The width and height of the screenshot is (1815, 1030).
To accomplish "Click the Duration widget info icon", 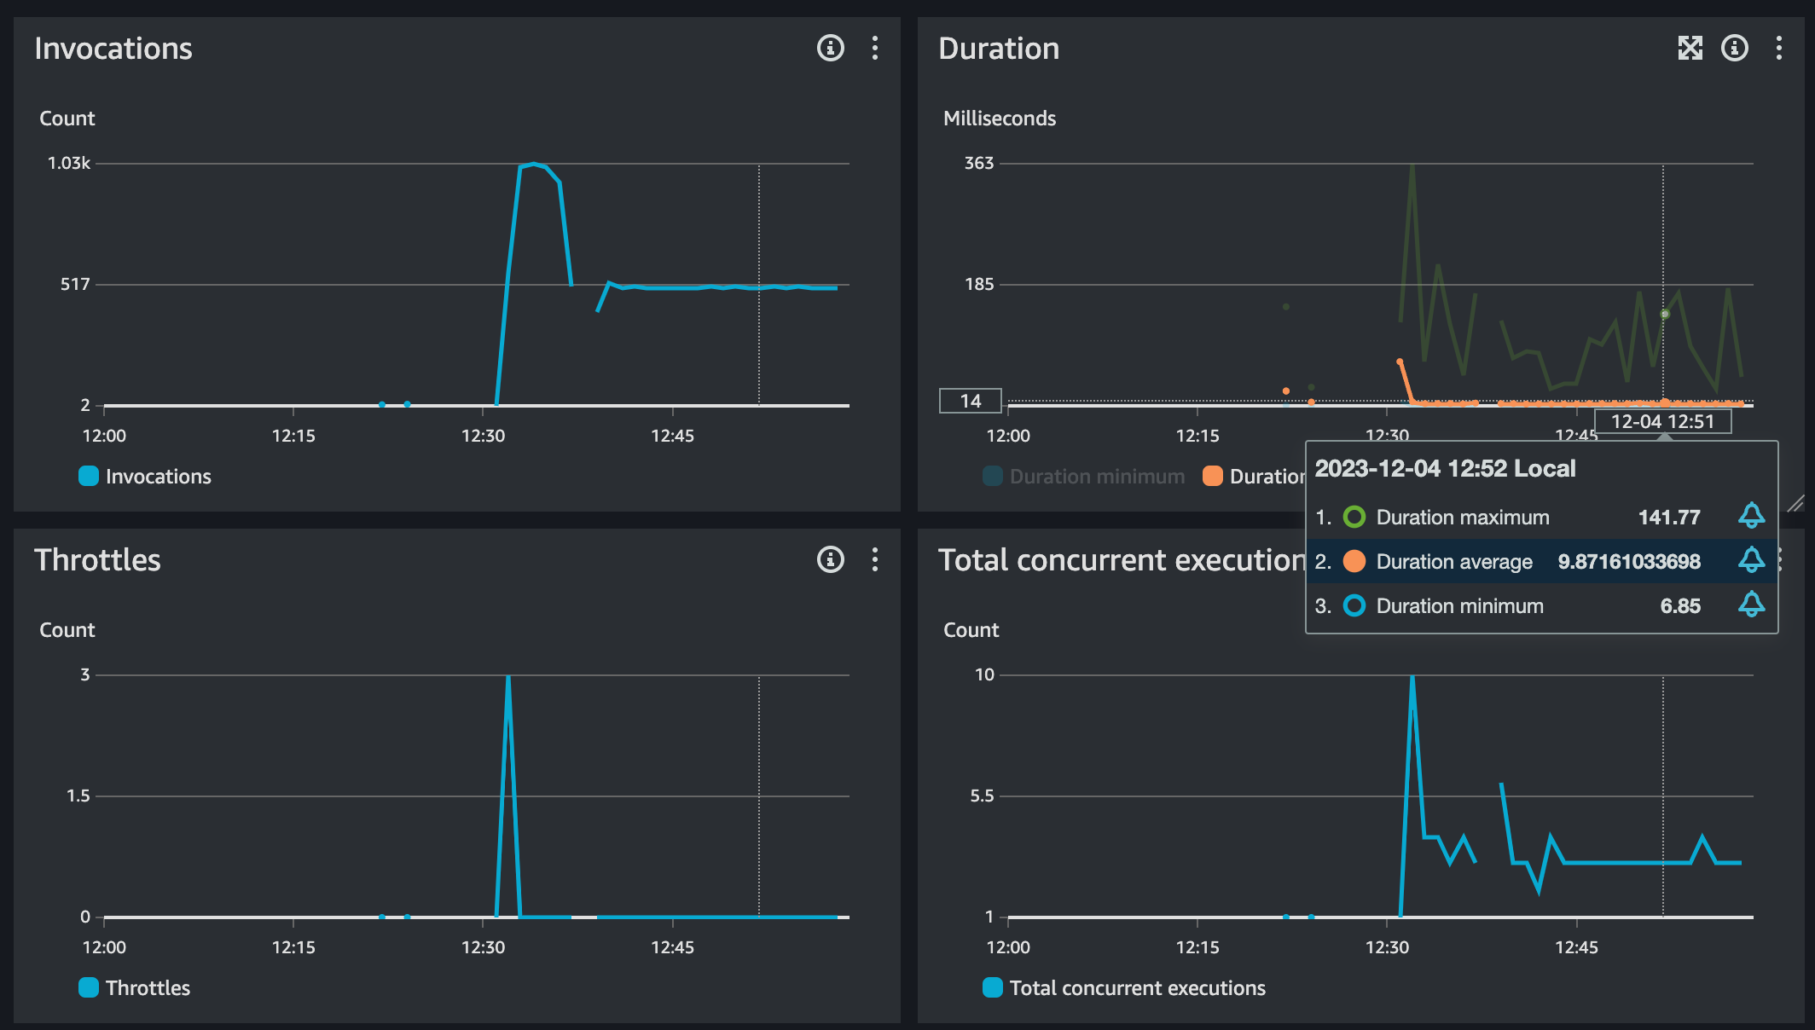I will (1734, 48).
